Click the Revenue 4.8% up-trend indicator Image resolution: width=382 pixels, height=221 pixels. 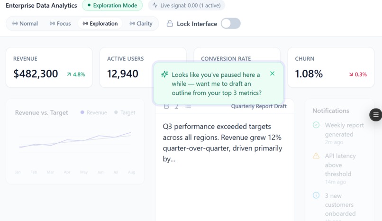[x=76, y=74]
